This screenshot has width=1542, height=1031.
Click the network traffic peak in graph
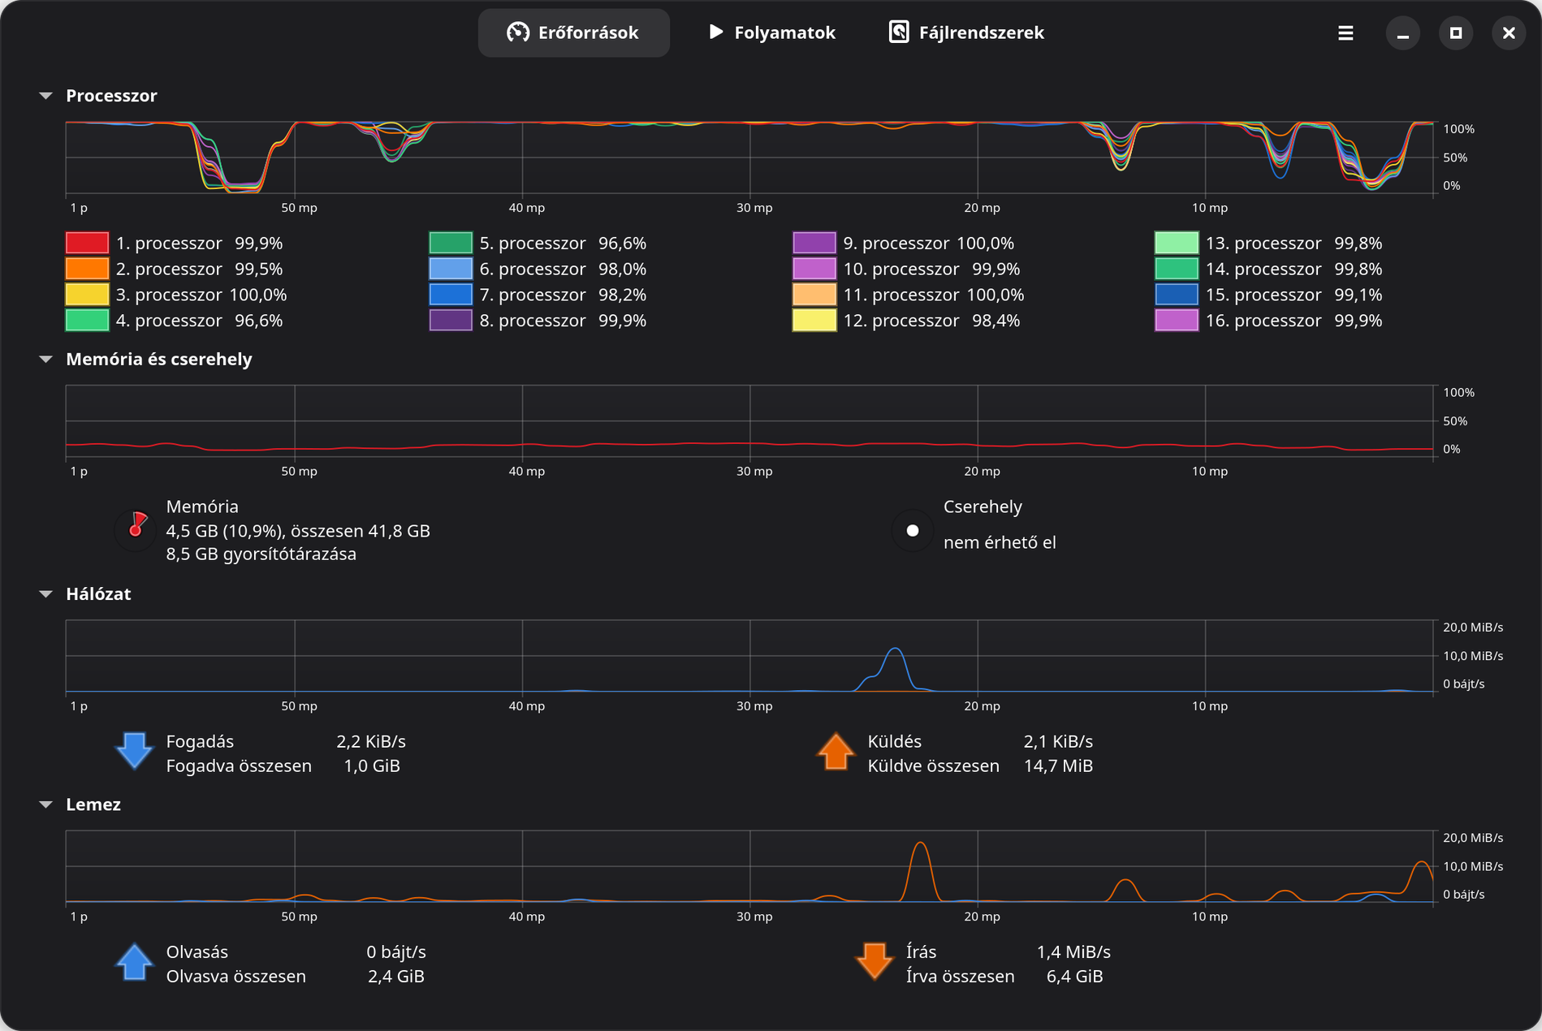895,650
